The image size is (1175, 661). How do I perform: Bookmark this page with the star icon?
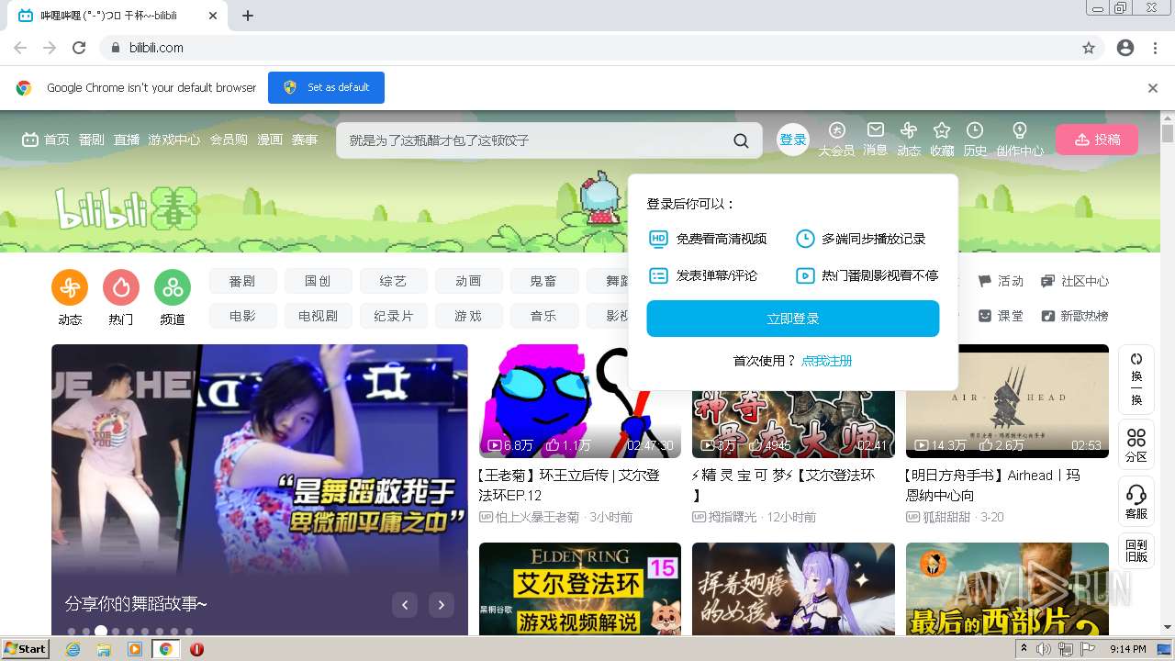1089,48
